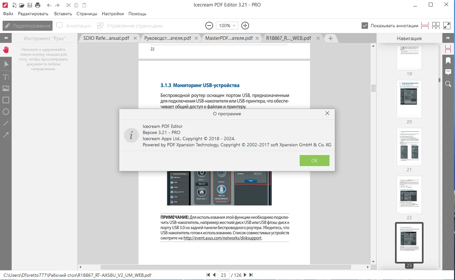This screenshot has height=280, width=455.
Task: Go to the next page
Action: coord(245,275)
